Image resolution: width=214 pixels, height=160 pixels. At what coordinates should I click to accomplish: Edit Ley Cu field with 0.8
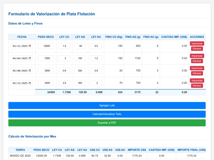click(x=64, y=71)
